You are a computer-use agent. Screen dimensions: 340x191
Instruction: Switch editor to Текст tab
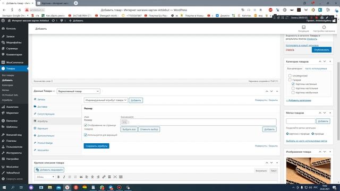[273, 171]
